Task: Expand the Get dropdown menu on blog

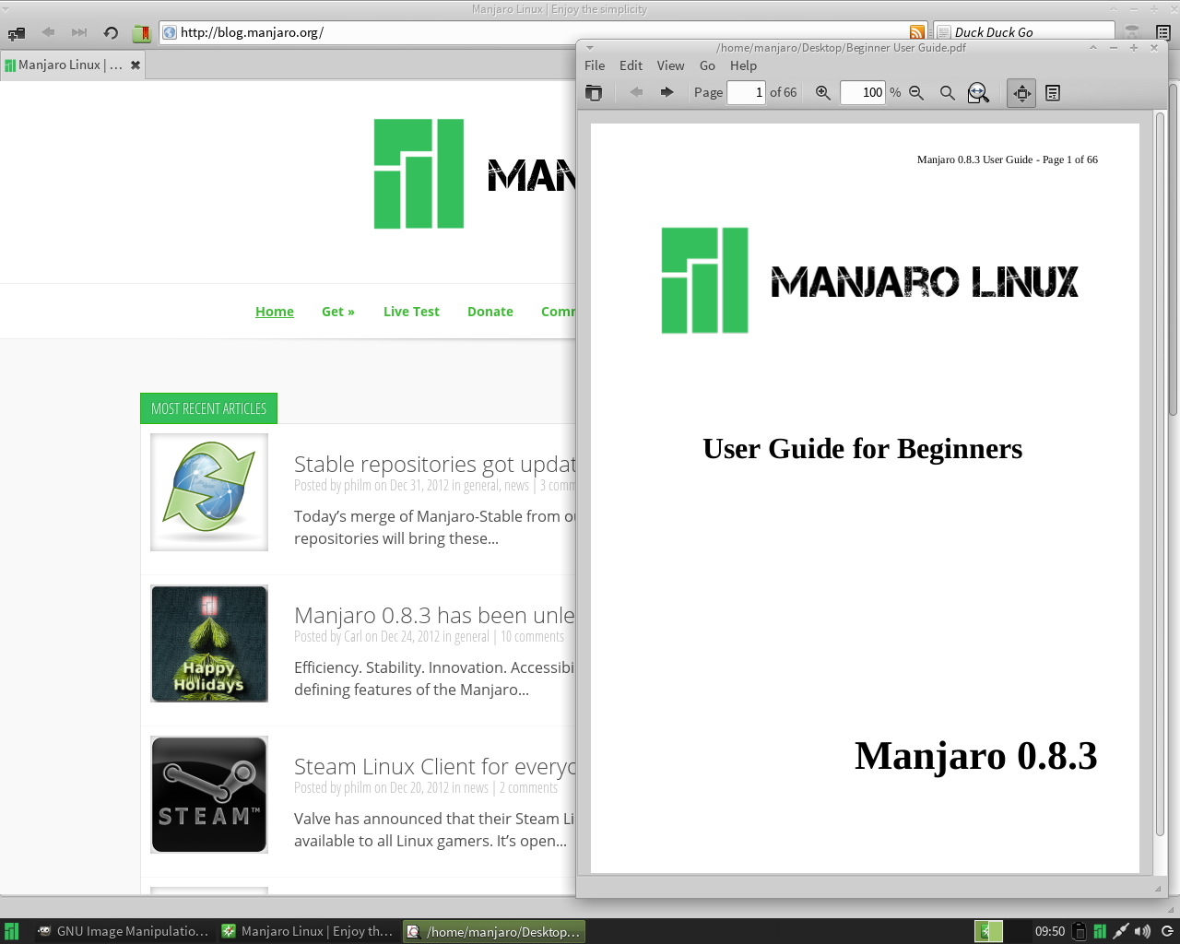Action: pos(338,312)
